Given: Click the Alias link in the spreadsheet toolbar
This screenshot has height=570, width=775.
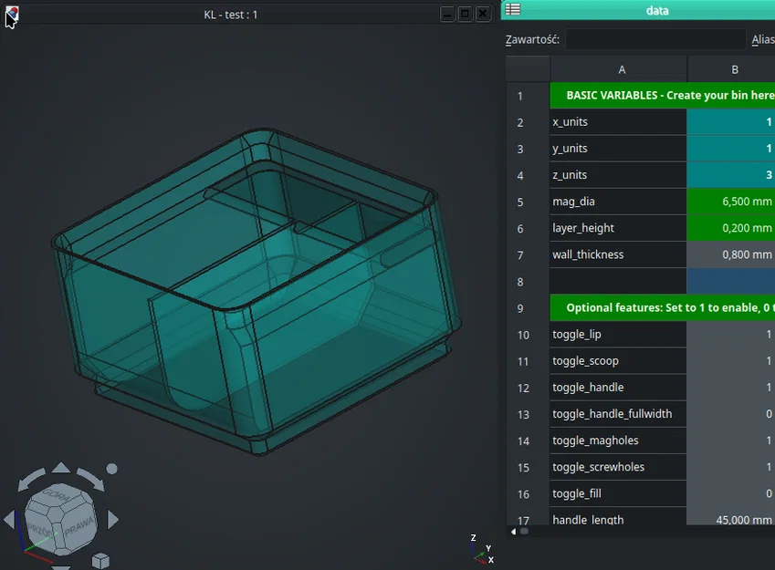Looking at the screenshot, I should (x=763, y=40).
